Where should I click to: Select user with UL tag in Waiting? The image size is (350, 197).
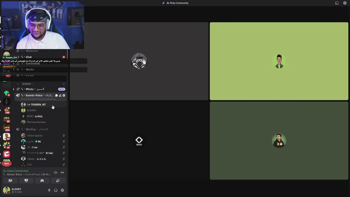coord(44,141)
